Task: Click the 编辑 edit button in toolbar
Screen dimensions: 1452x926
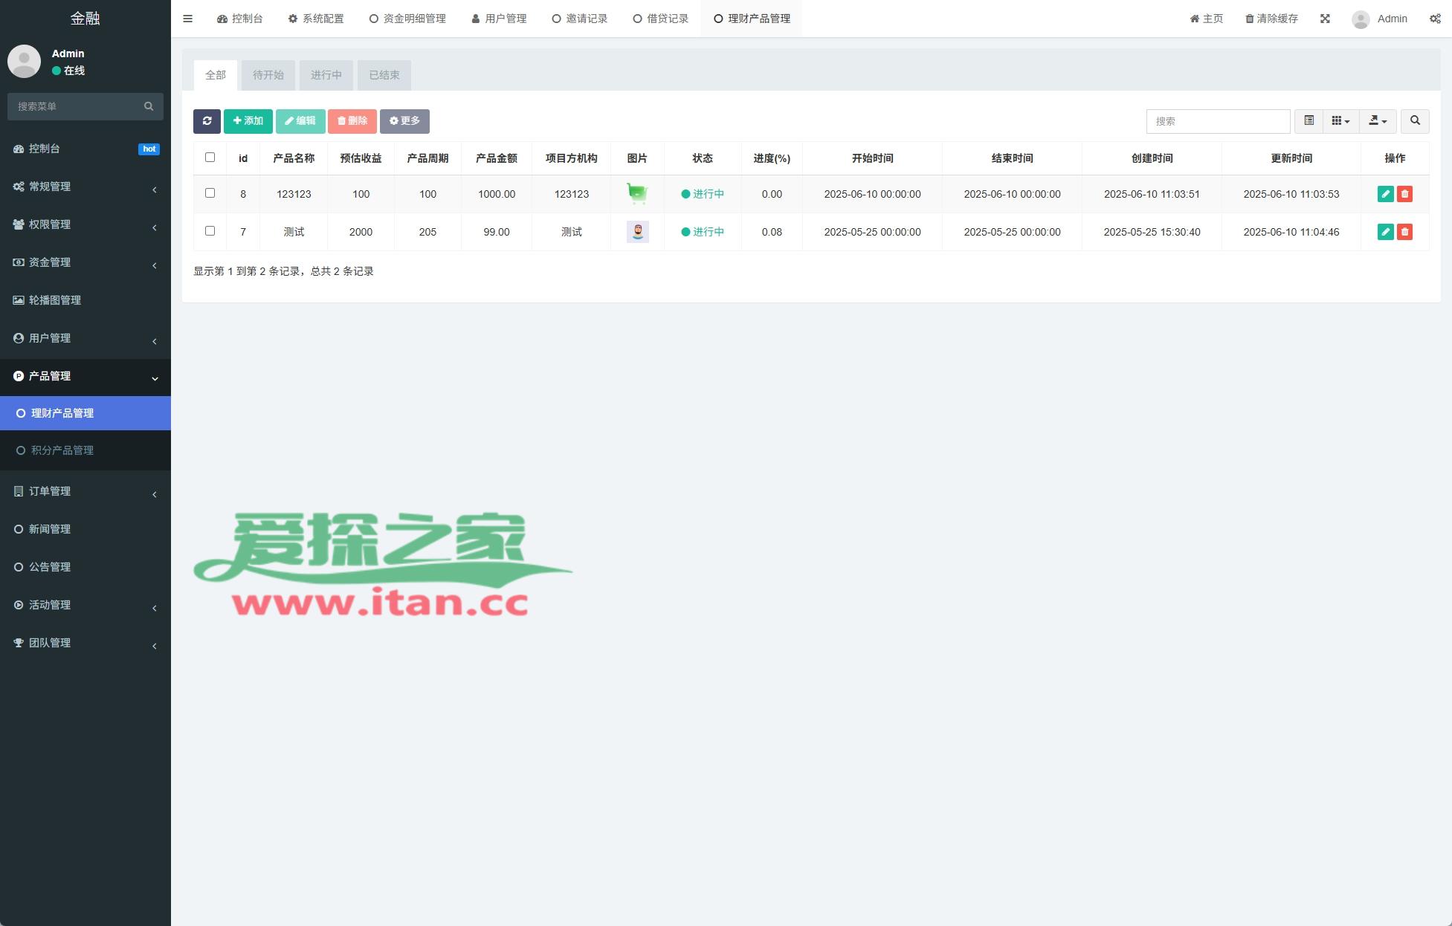Action: coord(300,121)
